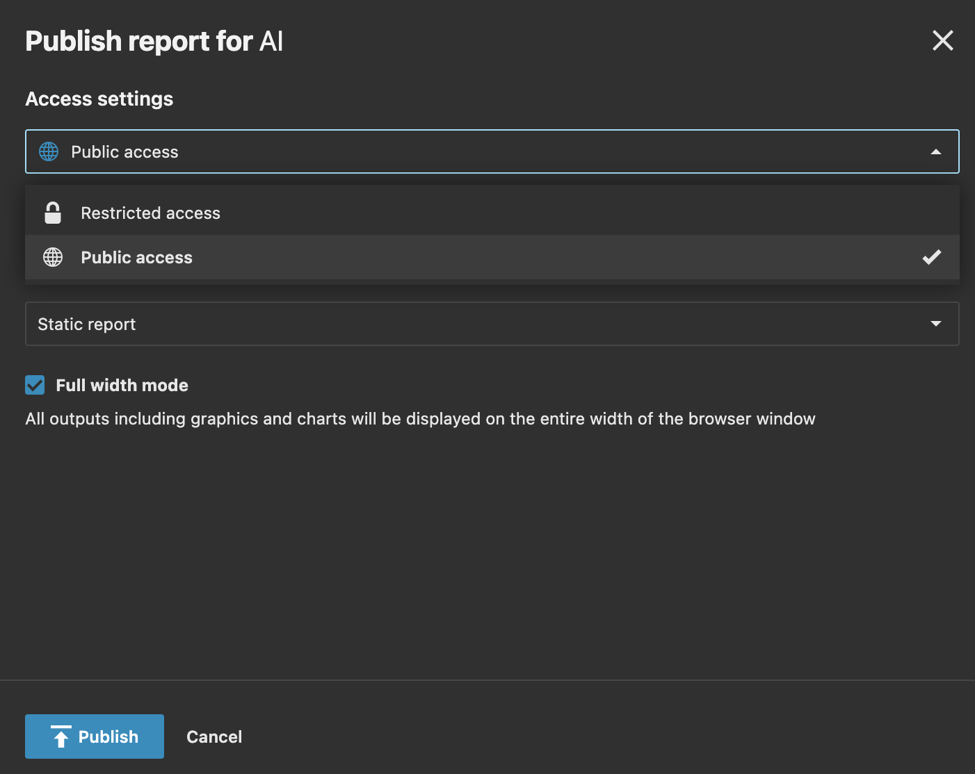Viewport: 975px width, 774px height.
Task: Click the checkmark marking Public access as selected
Action: click(931, 257)
